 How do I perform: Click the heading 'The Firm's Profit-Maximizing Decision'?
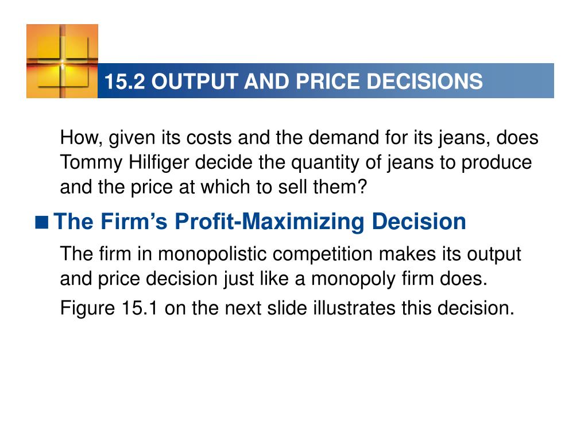[260, 222]
